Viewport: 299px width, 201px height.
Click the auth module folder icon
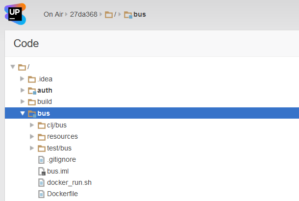pyautogui.click(x=32, y=91)
